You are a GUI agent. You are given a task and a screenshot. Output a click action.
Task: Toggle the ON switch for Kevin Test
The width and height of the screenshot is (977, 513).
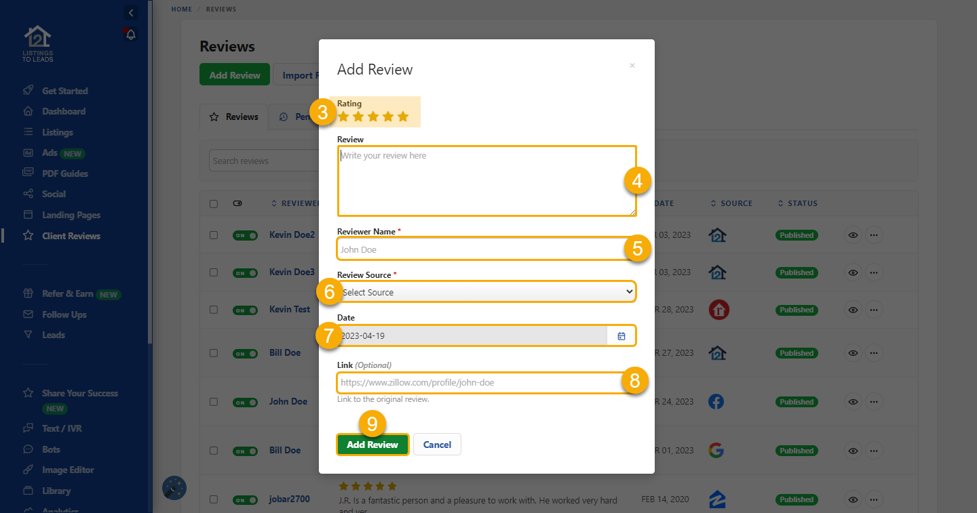[245, 310]
